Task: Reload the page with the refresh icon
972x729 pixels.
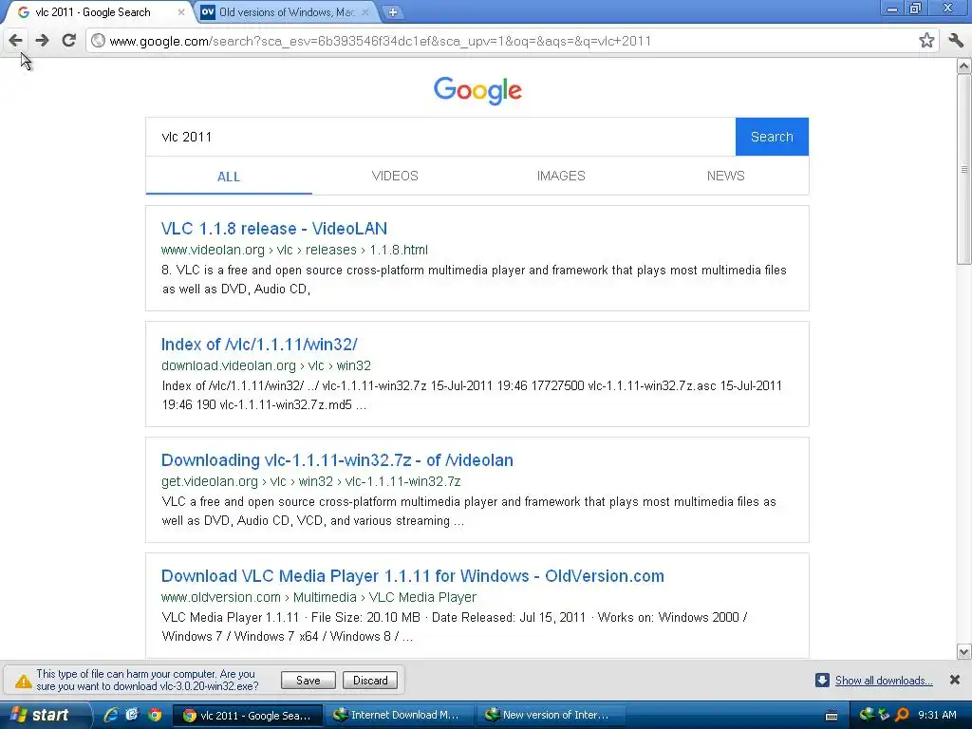Action: coord(68,41)
